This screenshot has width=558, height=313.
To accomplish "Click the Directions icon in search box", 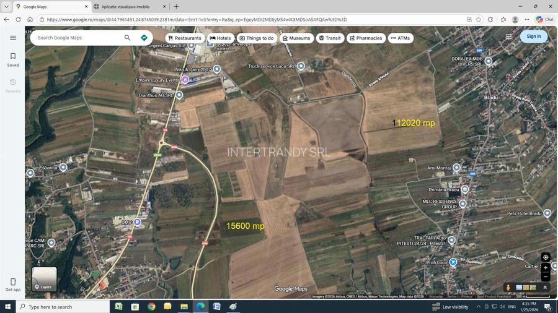I will click(144, 38).
